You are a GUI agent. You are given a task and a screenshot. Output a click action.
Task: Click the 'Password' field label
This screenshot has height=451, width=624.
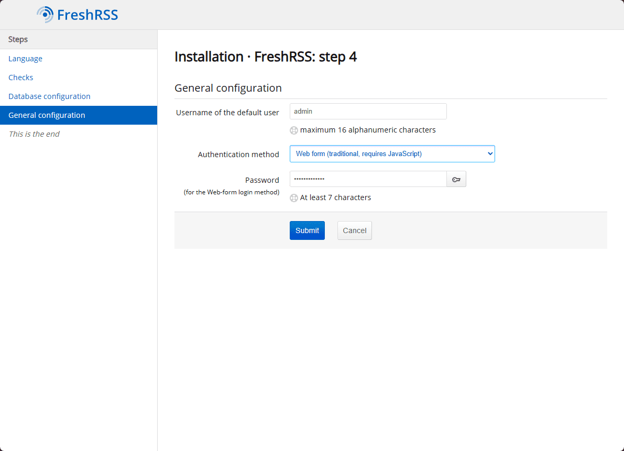[262, 180]
